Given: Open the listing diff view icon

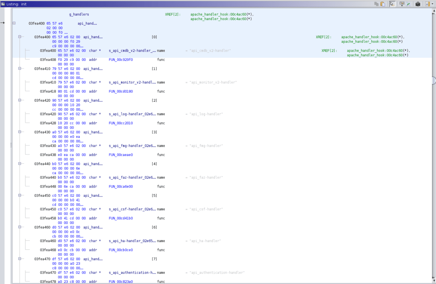Looking at the screenshot, I should (408, 4).
